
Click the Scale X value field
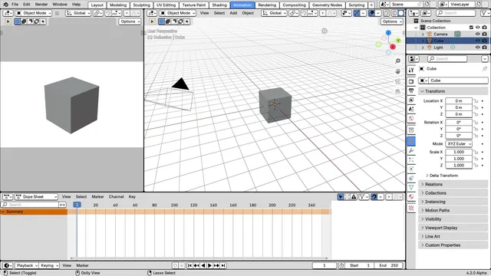[x=459, y=152]
